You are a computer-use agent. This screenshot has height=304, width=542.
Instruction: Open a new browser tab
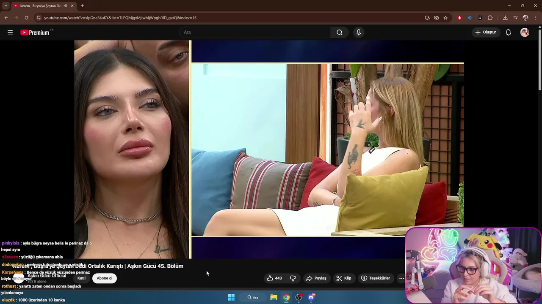pos(82,6)
